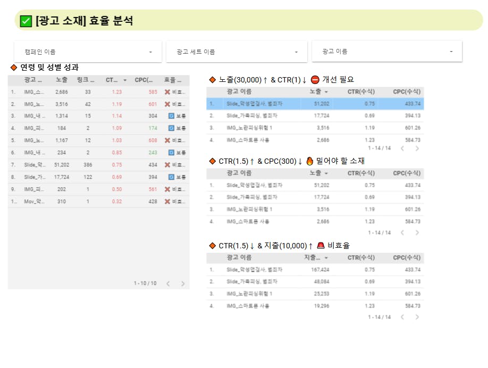Click the blue 보통 icon in the row with 1,314 impressions
The image size is (488, 368).
click(x=171, y=116)
